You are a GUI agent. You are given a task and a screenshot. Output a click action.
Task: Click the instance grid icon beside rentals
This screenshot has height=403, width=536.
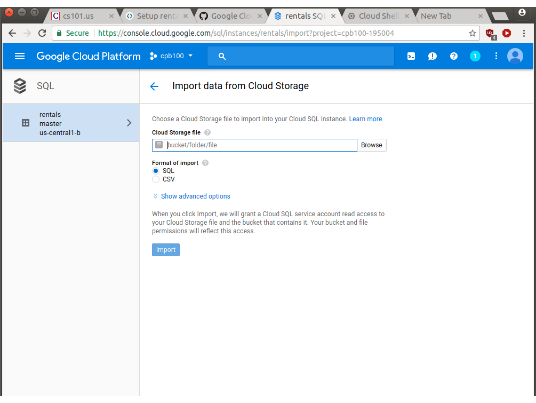[x=26, y=123]
